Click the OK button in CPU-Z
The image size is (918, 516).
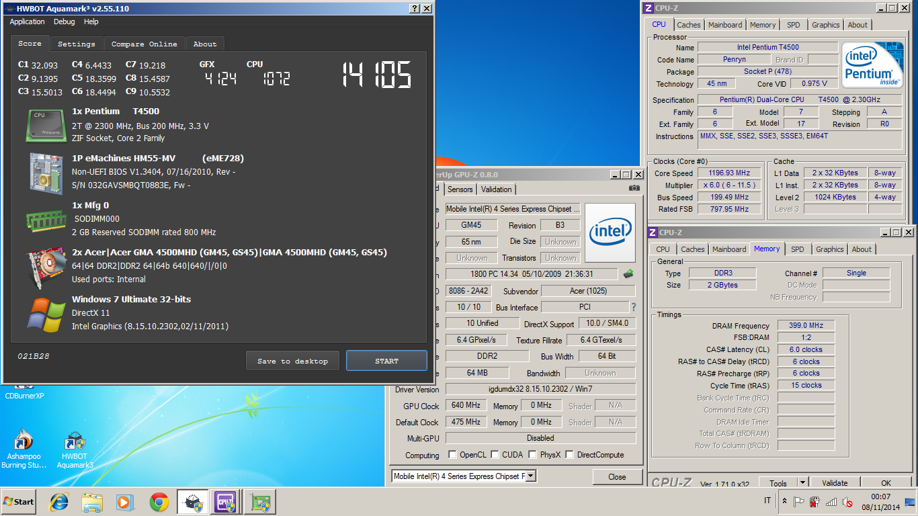click(886, 483)
